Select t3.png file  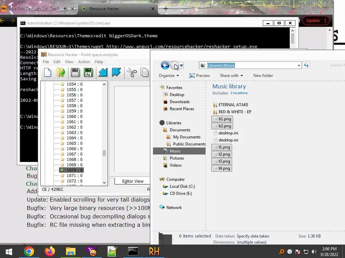[222, 161]
